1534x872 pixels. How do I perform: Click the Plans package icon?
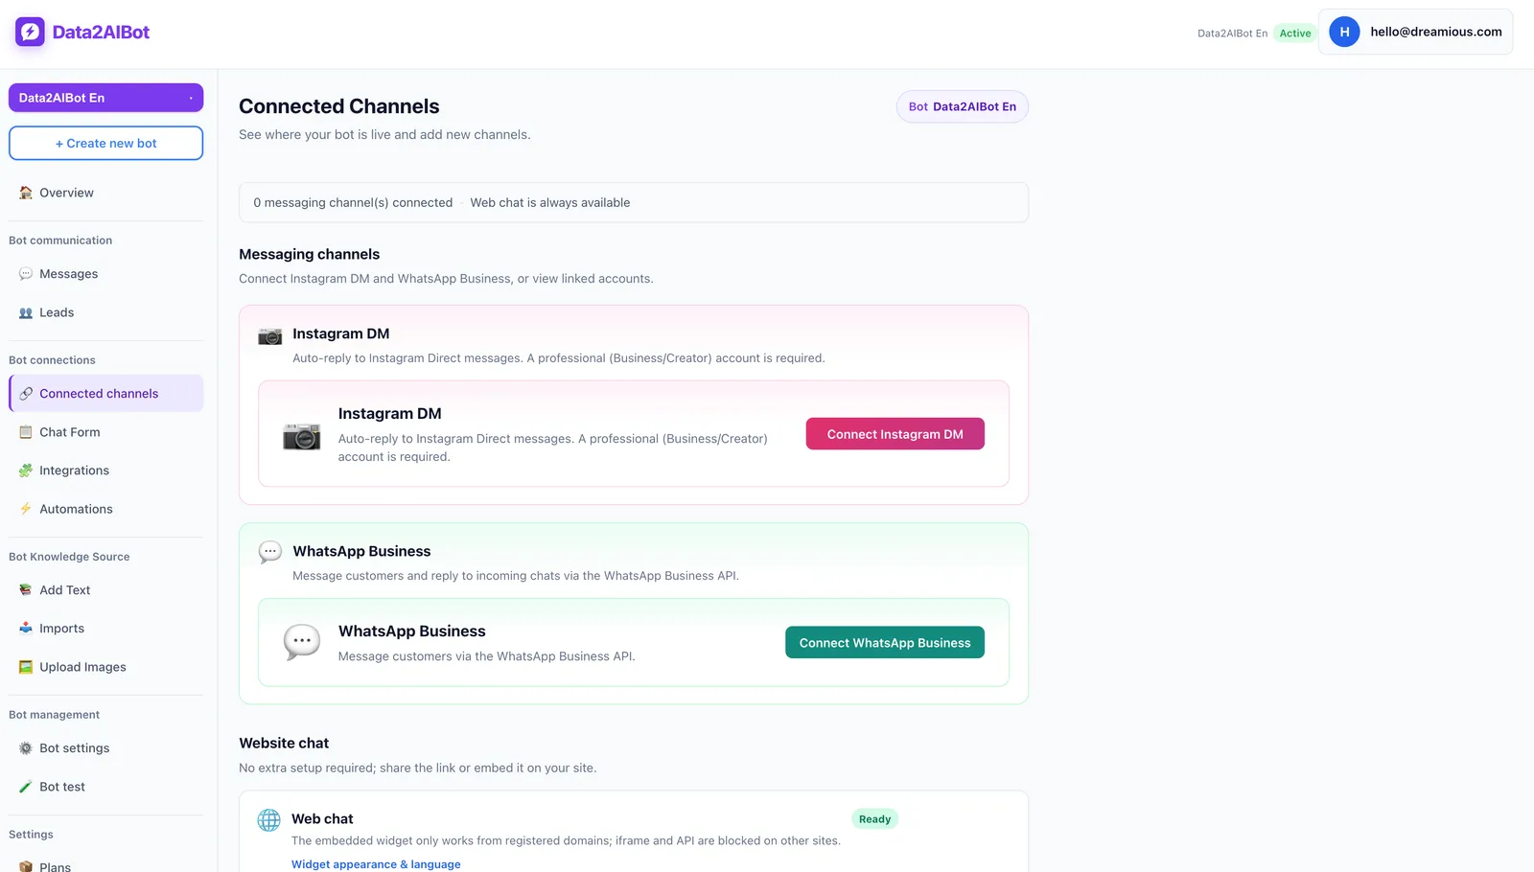pyautogui.click(x=26, y=866)
